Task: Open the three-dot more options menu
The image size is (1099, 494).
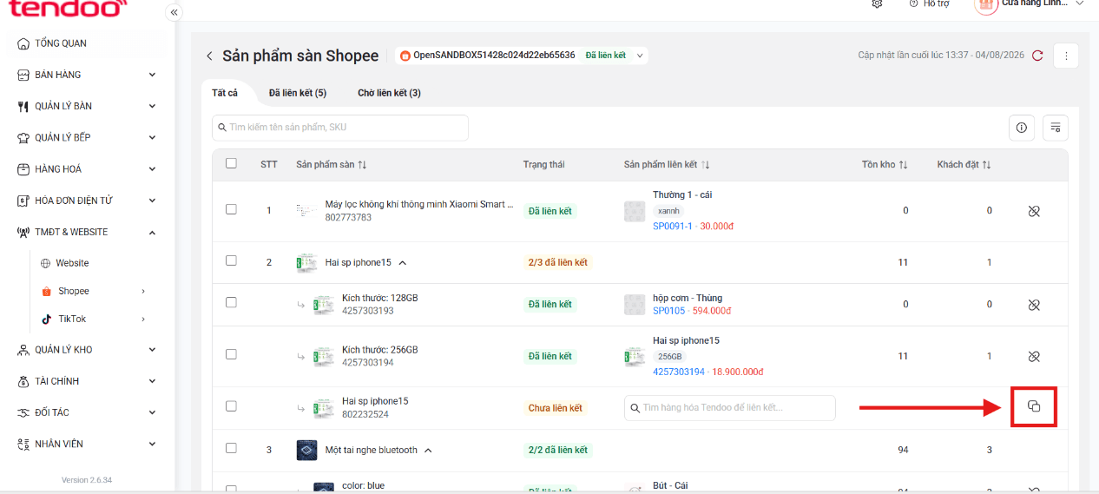Action: [x=1066, y=56]
